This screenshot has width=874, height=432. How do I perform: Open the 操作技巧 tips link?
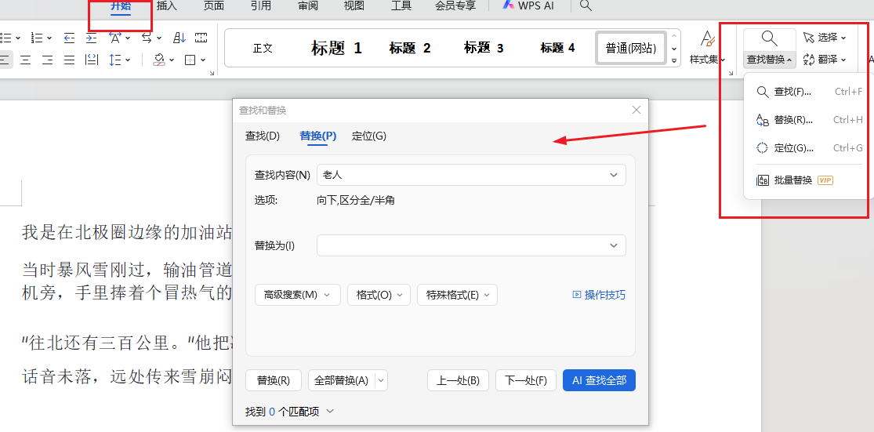pos(599,295)
